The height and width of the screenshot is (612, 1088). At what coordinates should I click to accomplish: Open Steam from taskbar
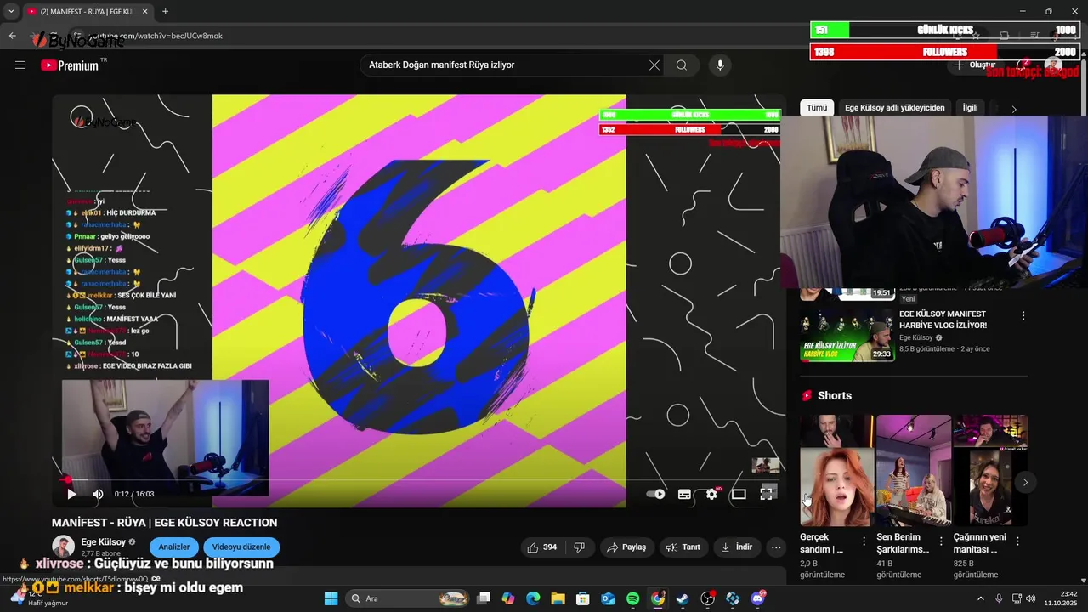[683, 598]
